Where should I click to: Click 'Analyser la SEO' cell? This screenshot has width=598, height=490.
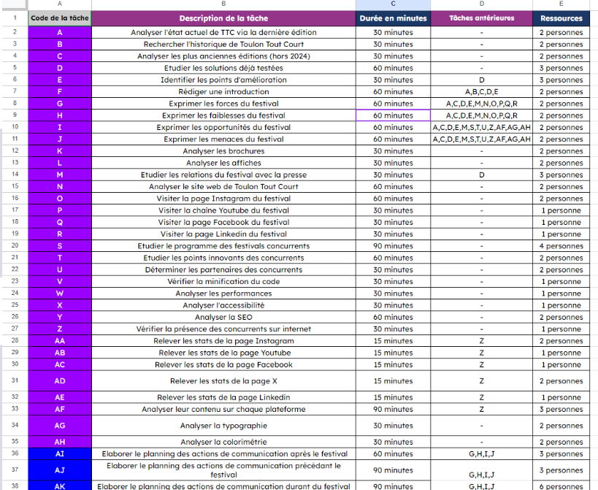click(x=223, y=317)
